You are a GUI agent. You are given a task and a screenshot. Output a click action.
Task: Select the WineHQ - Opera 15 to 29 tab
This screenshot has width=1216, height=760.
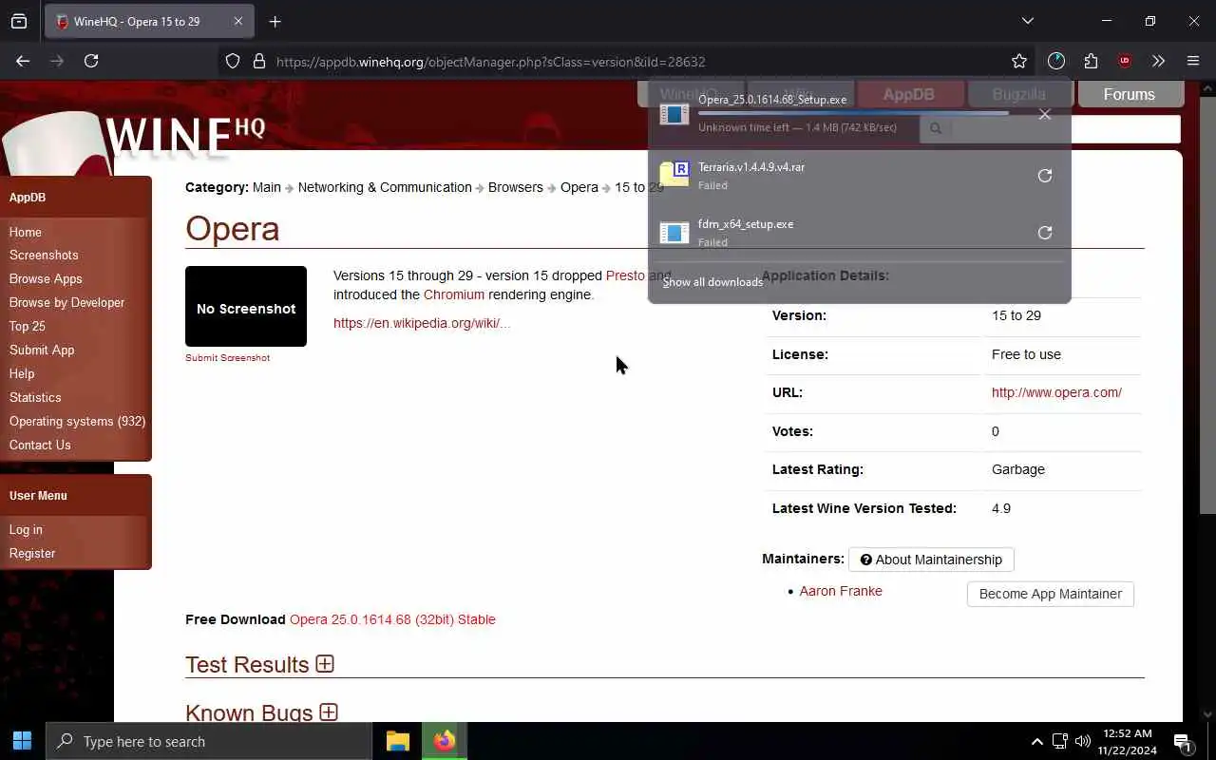point(150,21)
